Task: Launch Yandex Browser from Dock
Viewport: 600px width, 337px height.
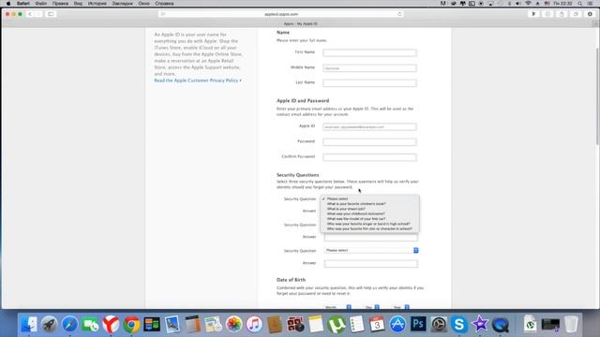Action: (x=111, y=325)
